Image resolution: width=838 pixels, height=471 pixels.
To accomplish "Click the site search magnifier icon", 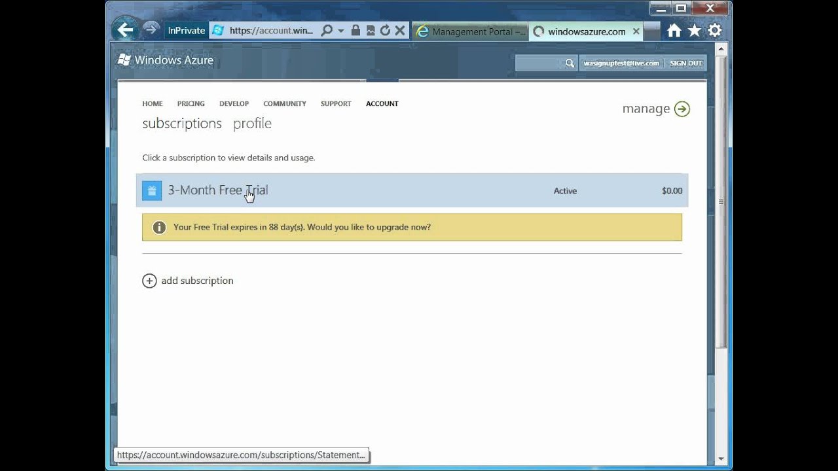I will click(570, 63).
